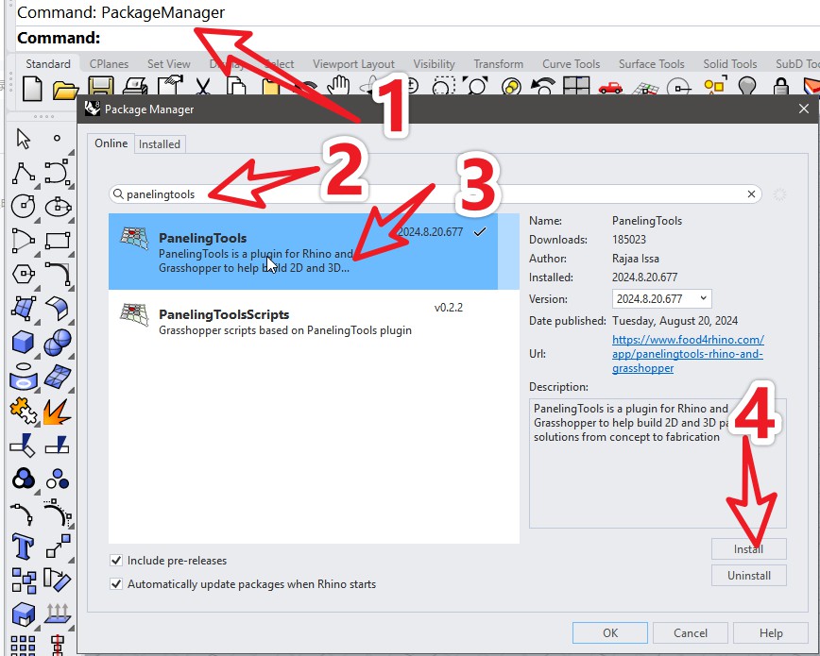Open the Transform toolbar tab
Viewport: 820px width, 656px height.
click(499, 64)
